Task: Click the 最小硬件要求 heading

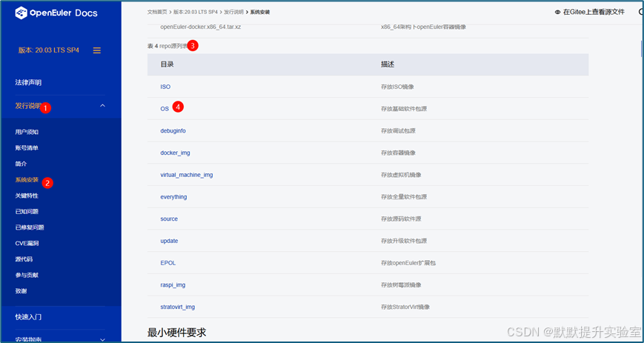Action: (x=176, y=333)
